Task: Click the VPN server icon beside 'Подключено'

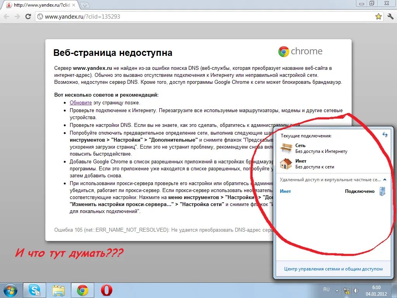Action: pyautogui.click(x=382, y=191)
